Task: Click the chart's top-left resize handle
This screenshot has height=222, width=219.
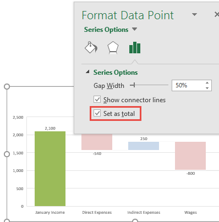Action: tap(7, 86)
